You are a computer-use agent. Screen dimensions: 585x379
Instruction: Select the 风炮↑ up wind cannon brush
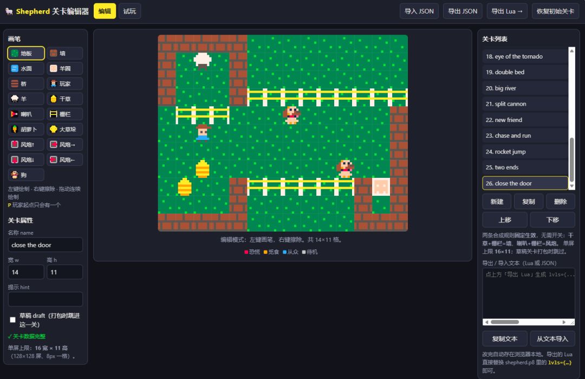pyautogui.click(x=26, y=145)
